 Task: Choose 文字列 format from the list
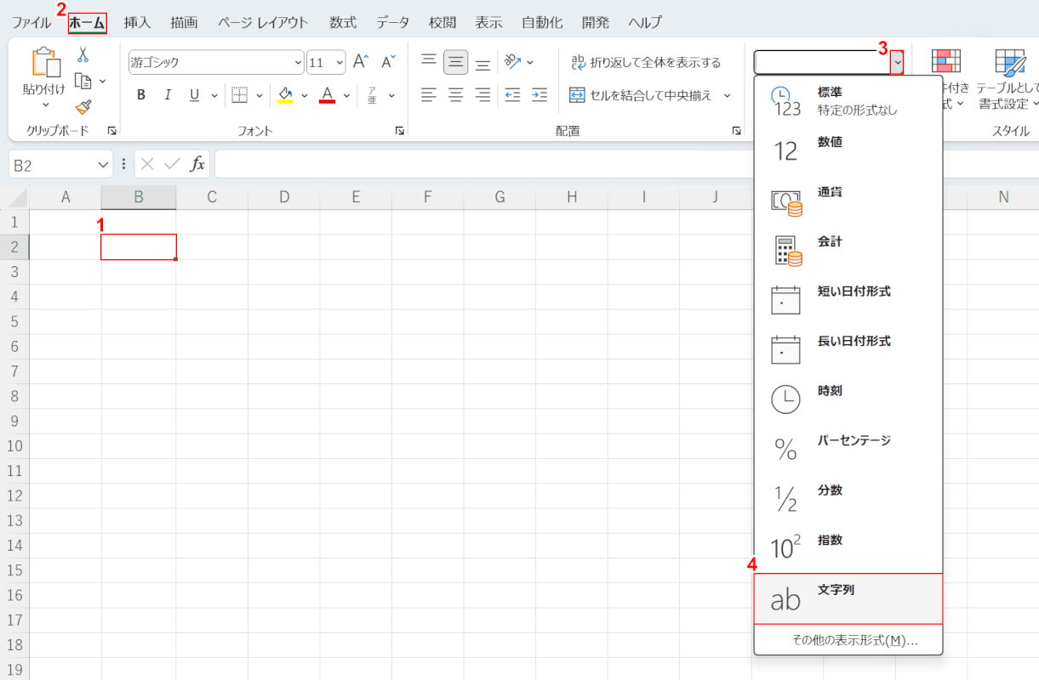point(848,599)
